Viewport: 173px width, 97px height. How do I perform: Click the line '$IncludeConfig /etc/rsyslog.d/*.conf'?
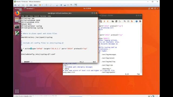(x=38, y=54)
